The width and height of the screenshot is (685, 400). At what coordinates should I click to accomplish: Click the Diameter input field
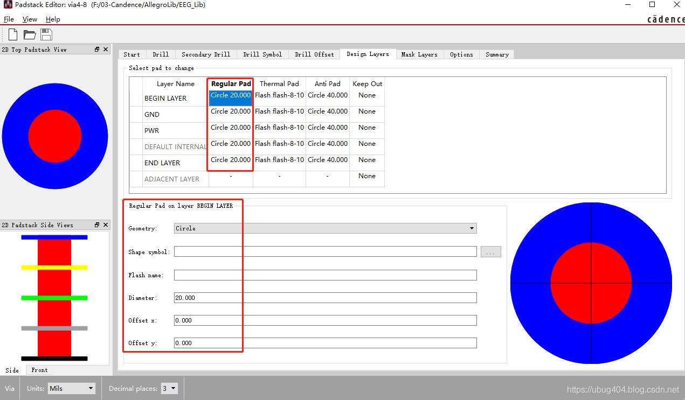click(x=325, y=298)
